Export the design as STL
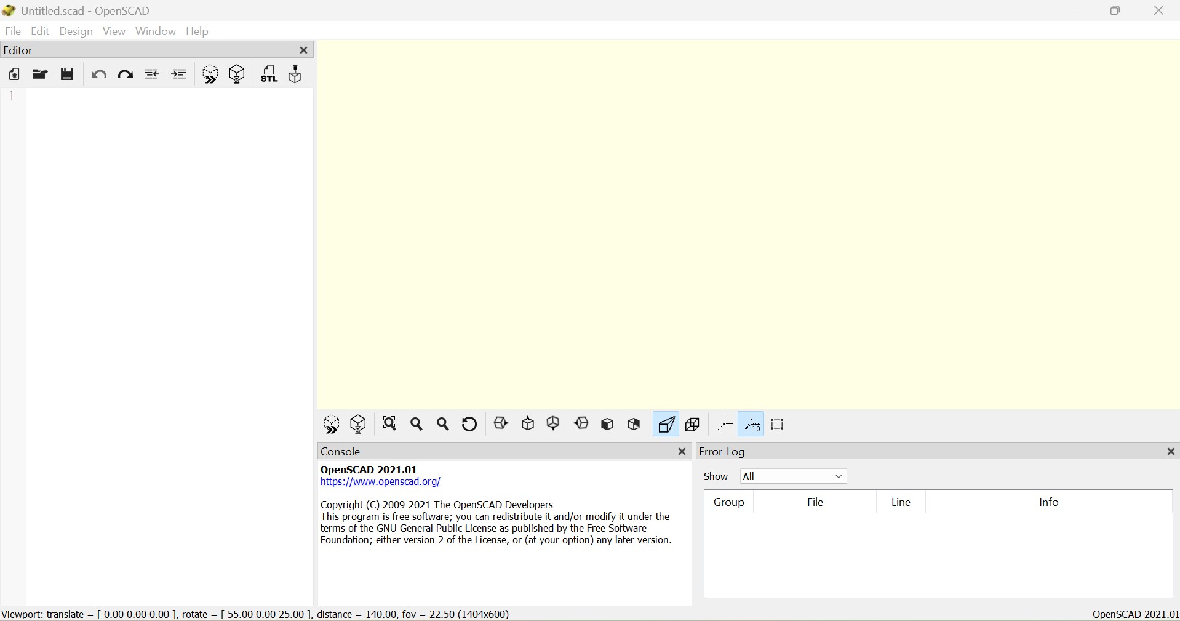This screenshot has height=621, width=1180. coord(269,74)
